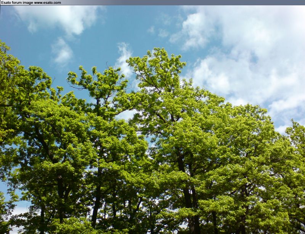The image size is (305, 234).
Task: Click the "Esato forum image www.esato.com" caption
Action: 31,3
